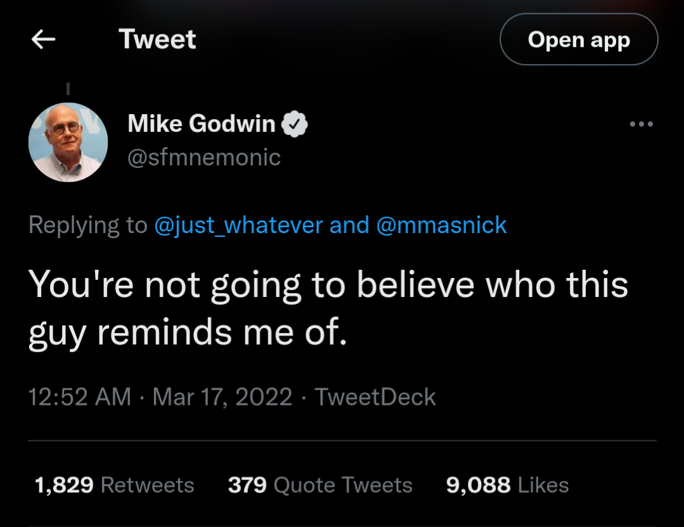Click the divider line above tweet stats

tap(342, 440)
